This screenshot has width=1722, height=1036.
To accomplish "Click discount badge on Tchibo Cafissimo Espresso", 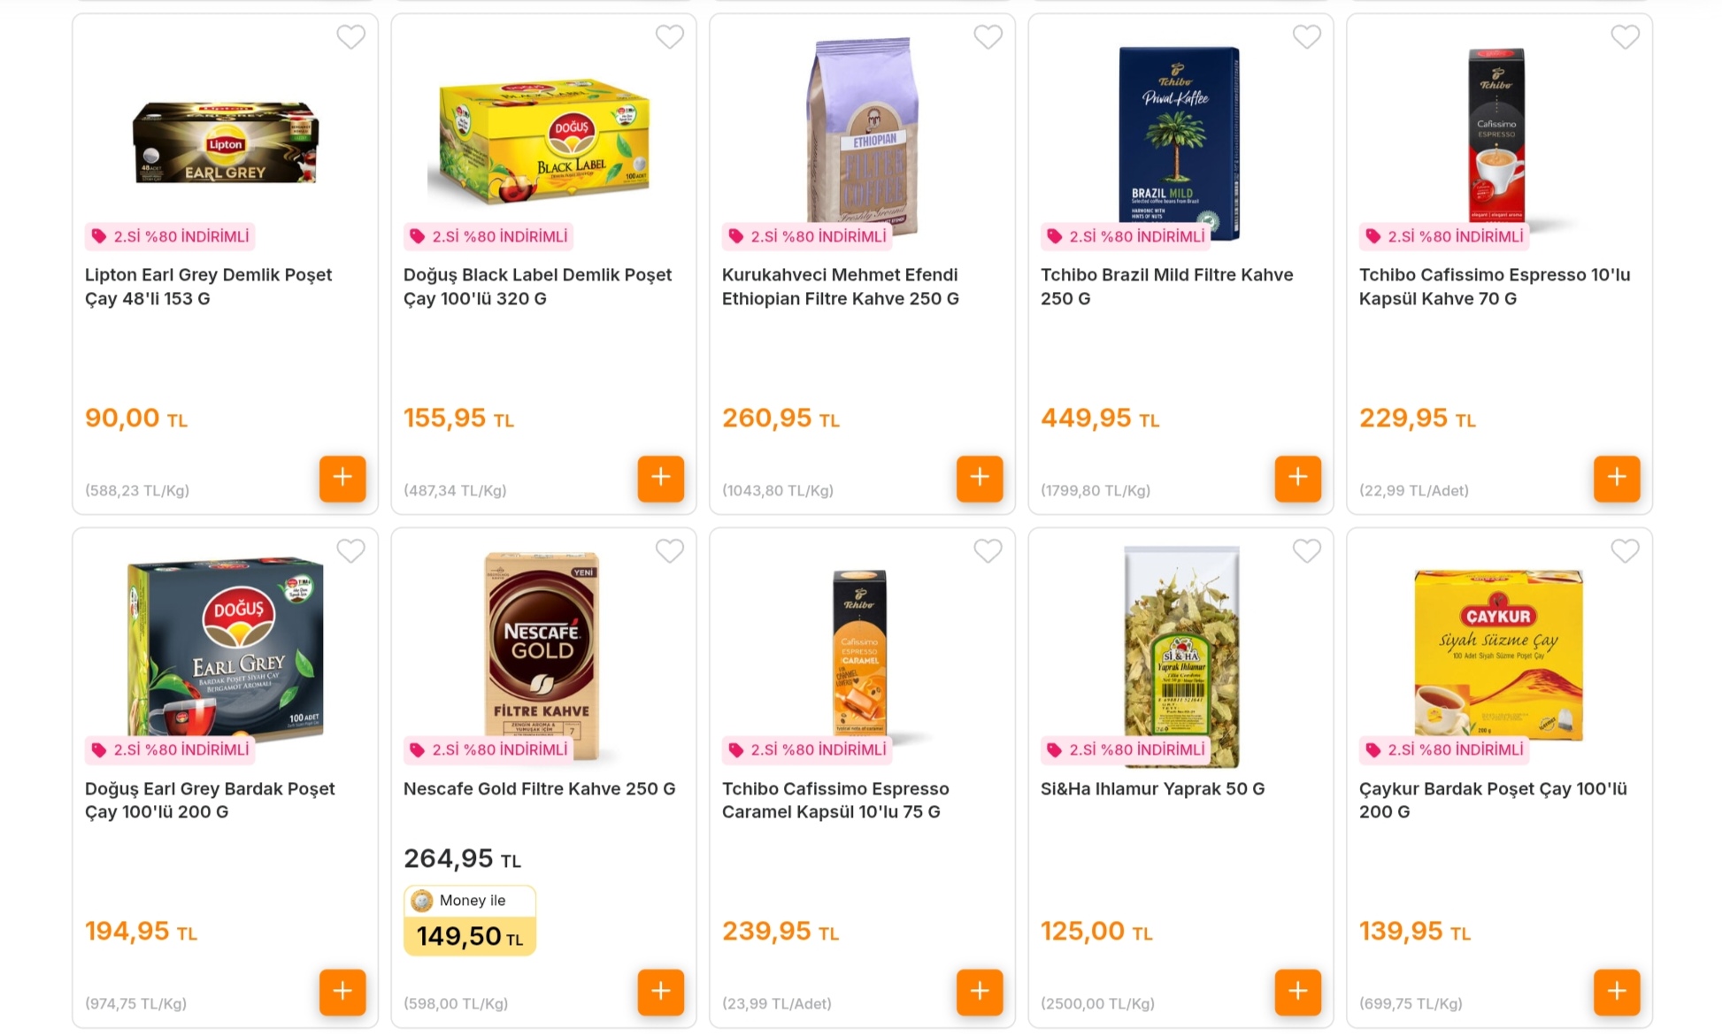I will coord(1445,236).
